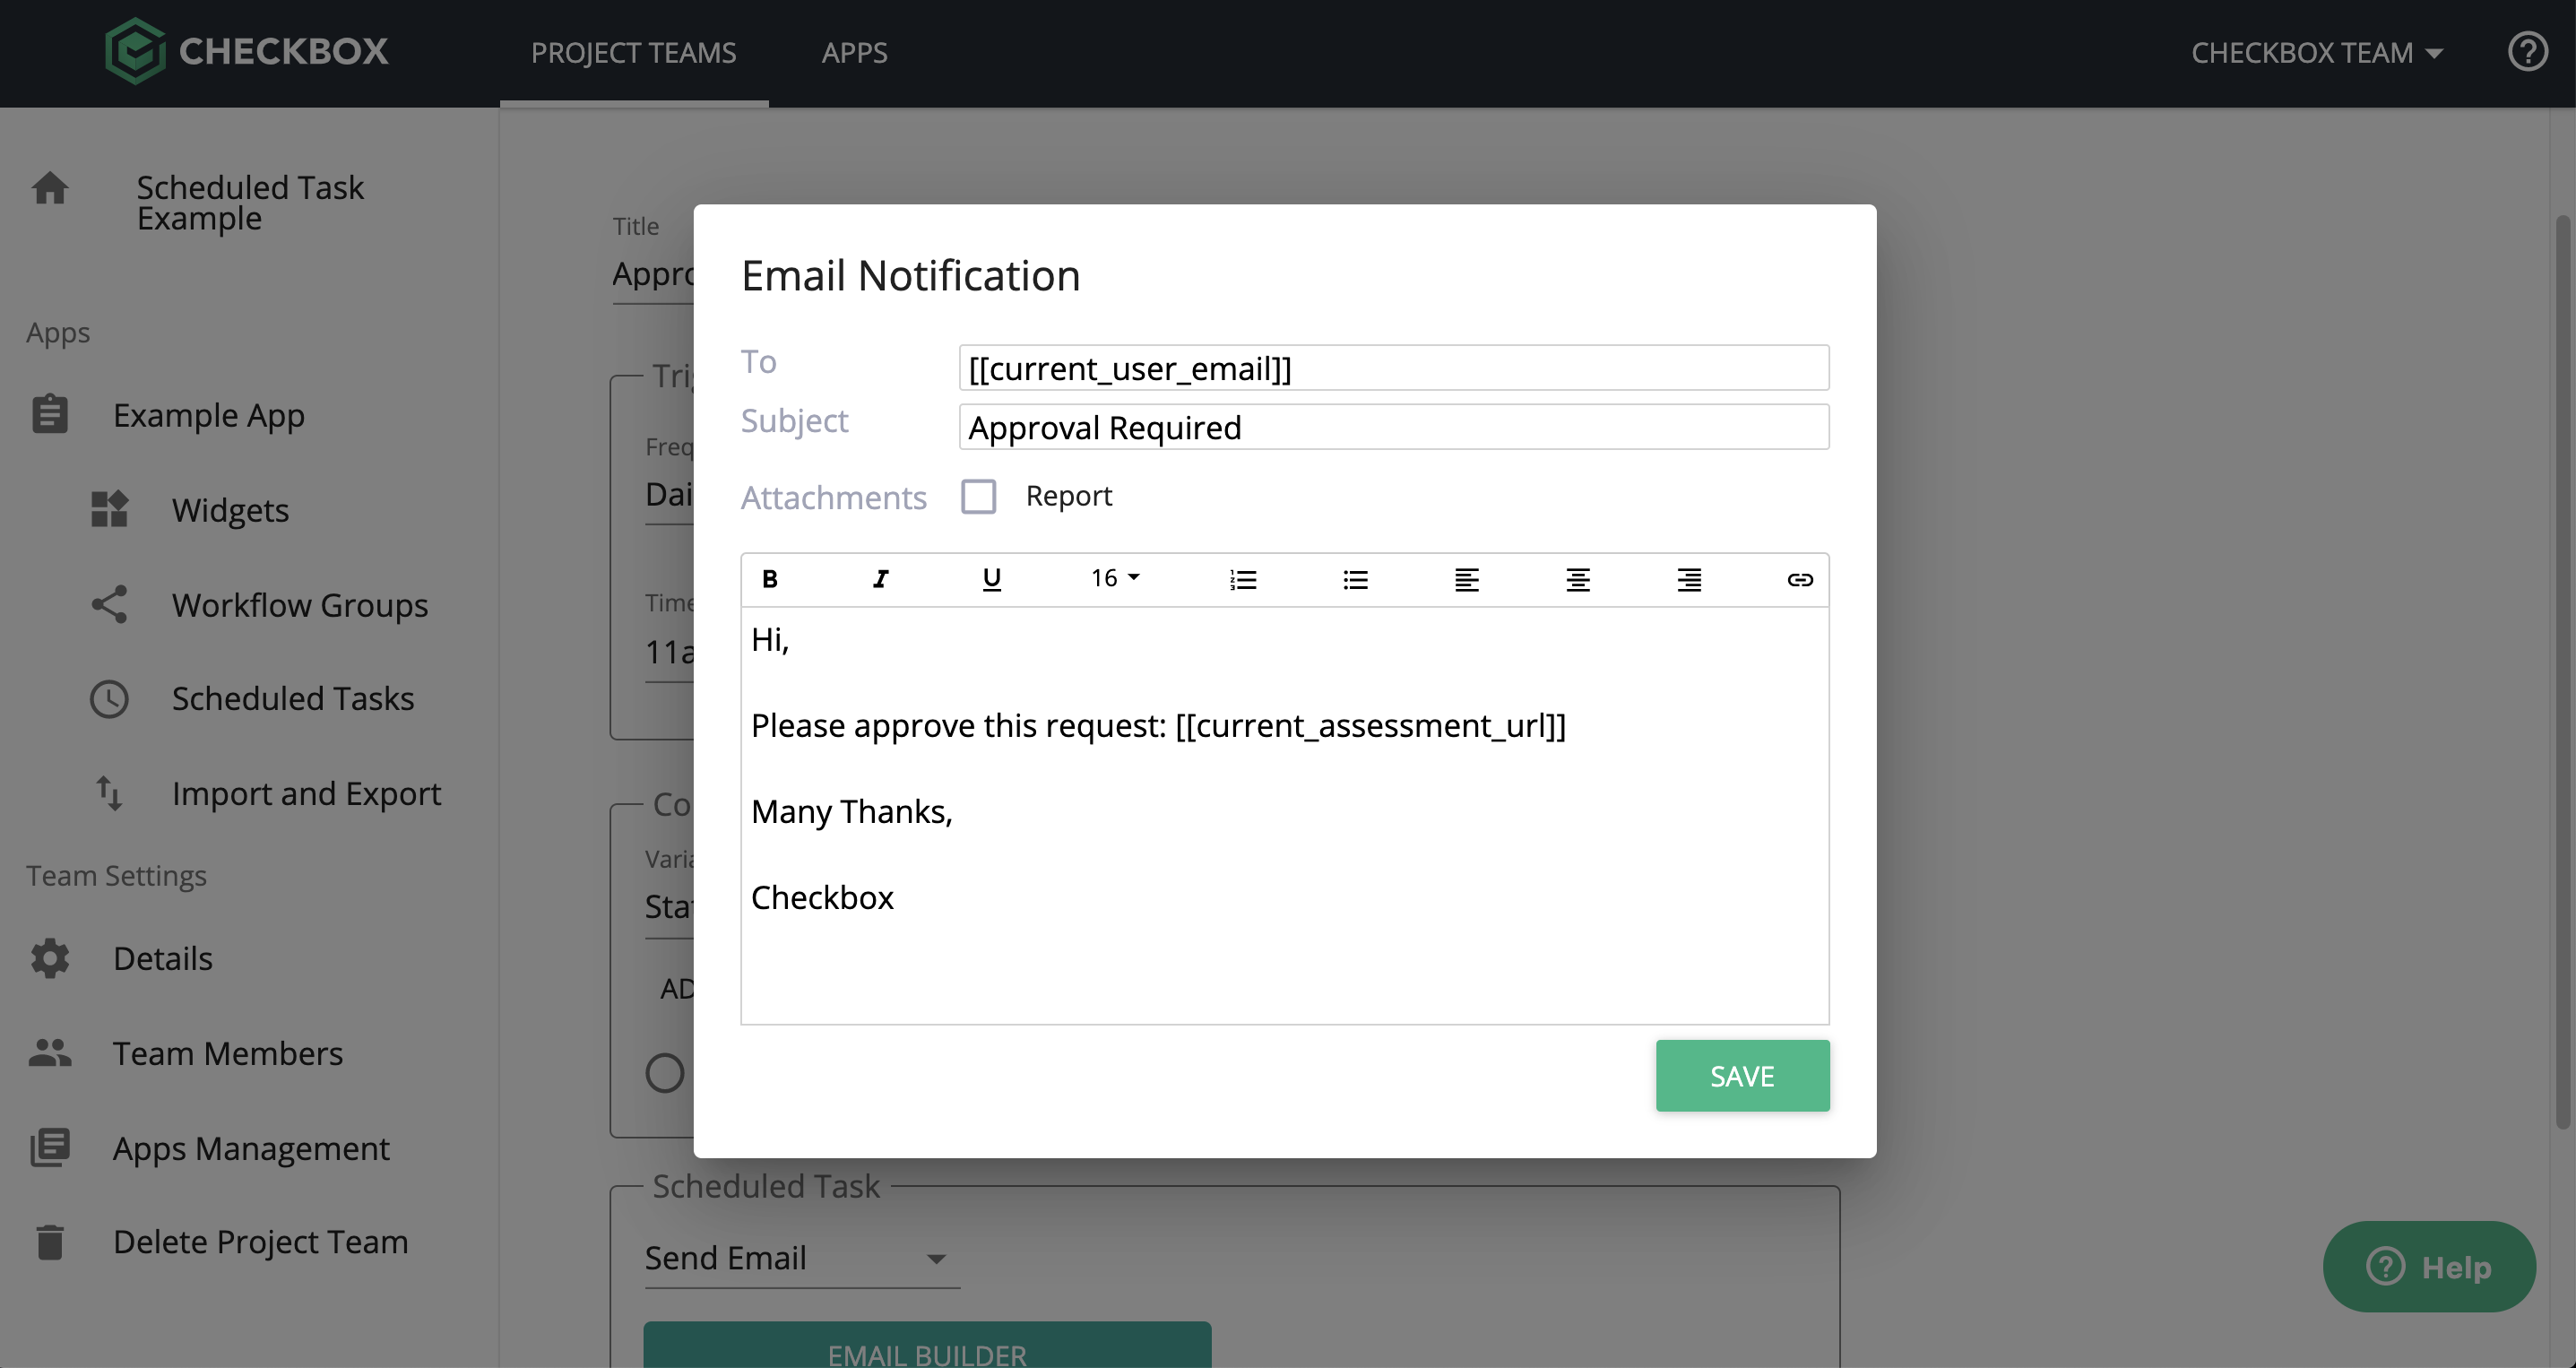Viewport: 2576px width, 1368px height.
Task: Open the font size 16 dropdown
Action: (x=1115, y=578)
